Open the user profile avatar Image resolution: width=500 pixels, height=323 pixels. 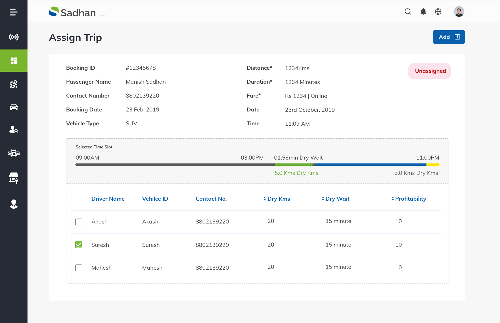click(459, 12)
